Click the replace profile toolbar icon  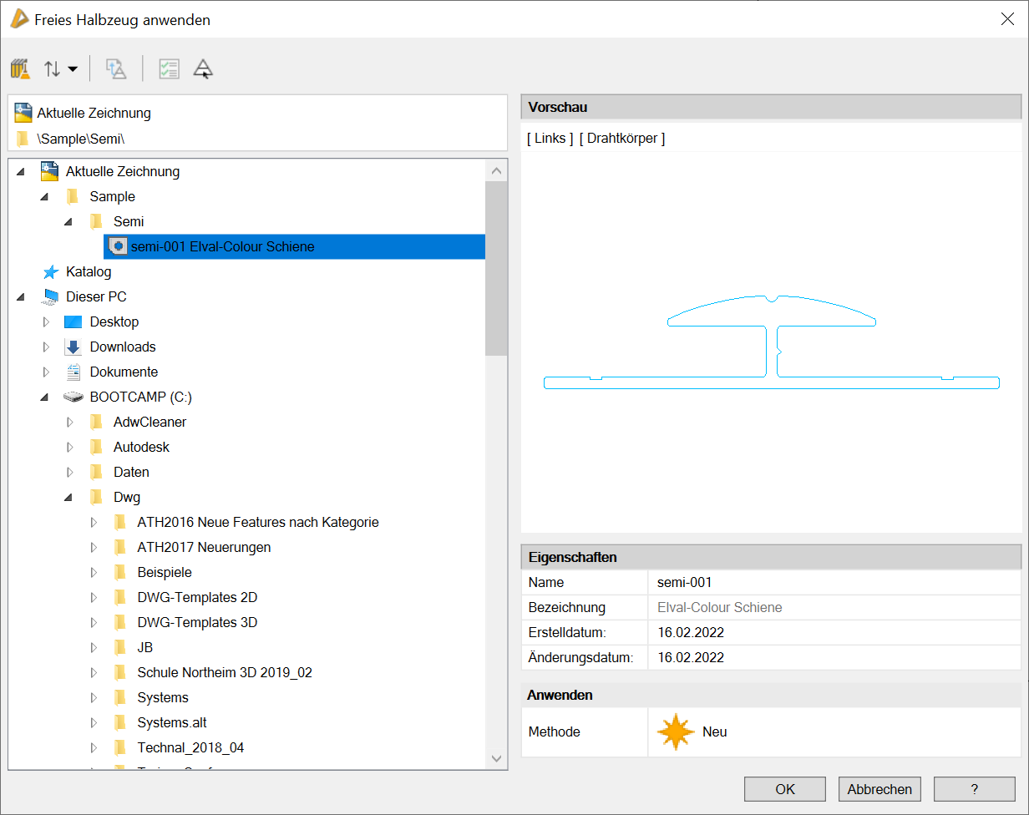click(116, 69)
